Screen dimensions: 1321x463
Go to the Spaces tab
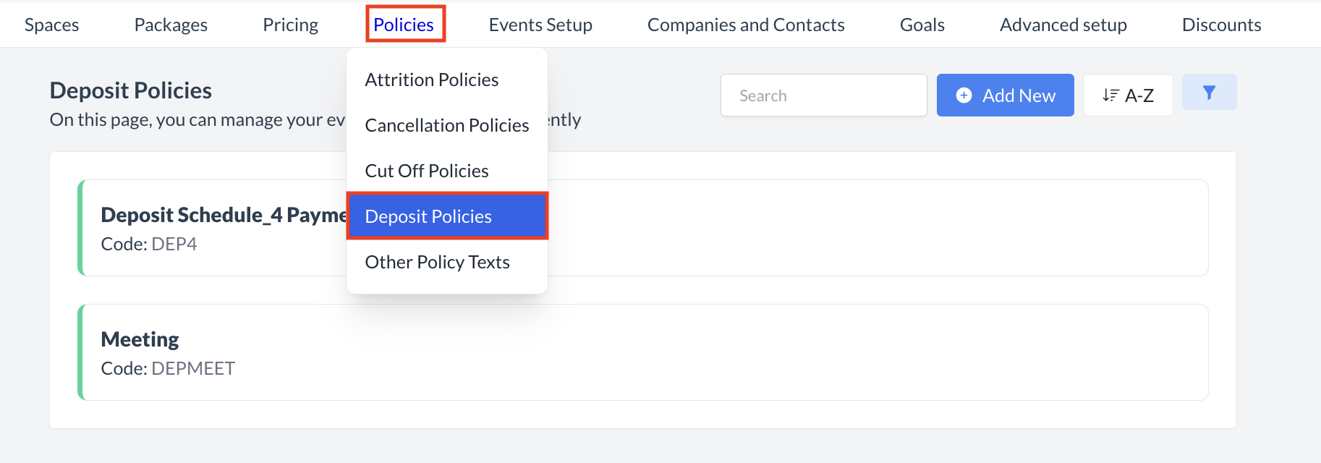[52, 25]
